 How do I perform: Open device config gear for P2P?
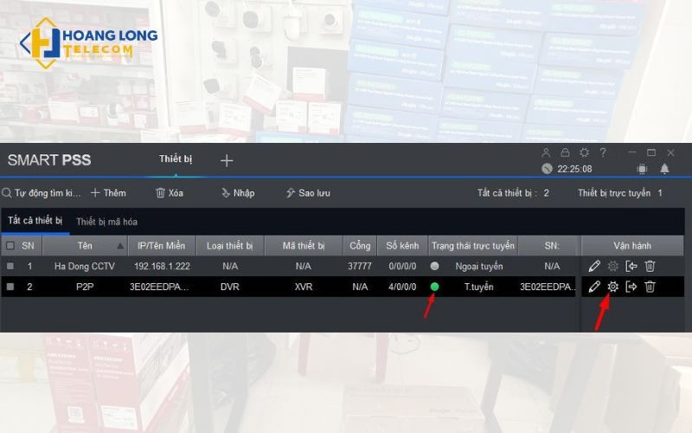pyautogui.click(x=612, y=287)
